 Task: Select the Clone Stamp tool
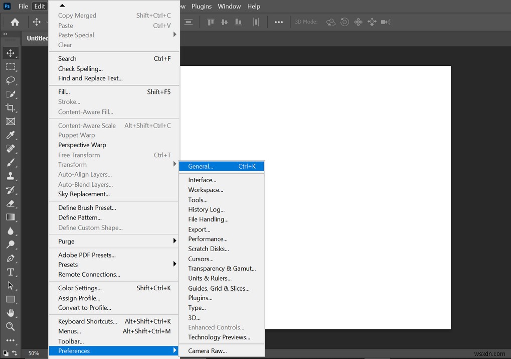pos(10,176)
